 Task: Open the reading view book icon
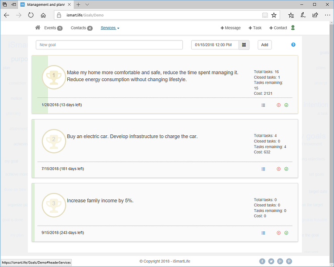tap(265, 15)
